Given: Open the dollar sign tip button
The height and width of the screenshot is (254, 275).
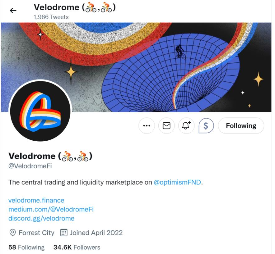Looking at the screenshot, I should [206, 126].
